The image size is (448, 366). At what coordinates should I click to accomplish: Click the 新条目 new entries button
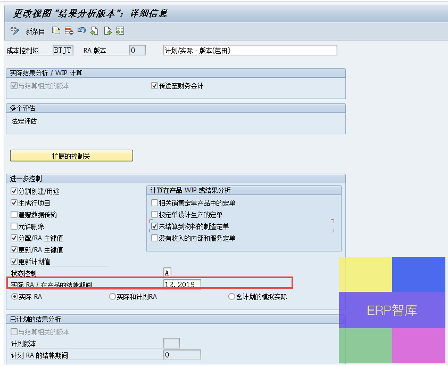click(x=35, y=31)
